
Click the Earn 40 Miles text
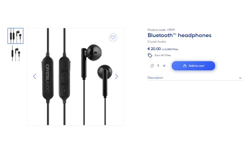162,55
